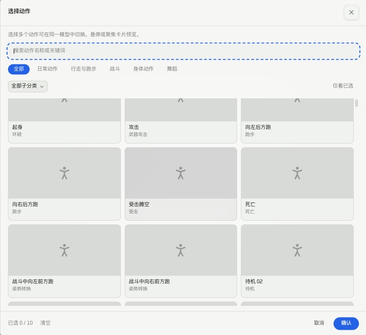This screenshot has width=366, height=335.
Task: Click the figure icon on 受击腾空 card
Action: 181,173
